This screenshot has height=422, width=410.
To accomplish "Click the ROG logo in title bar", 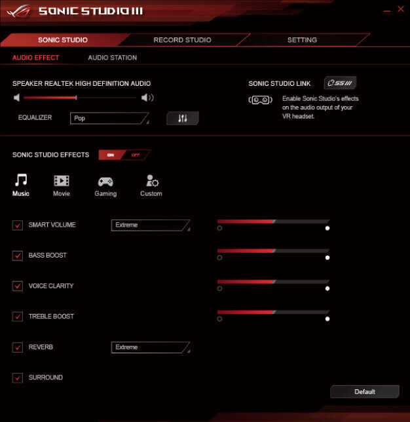I will (18, 11).
